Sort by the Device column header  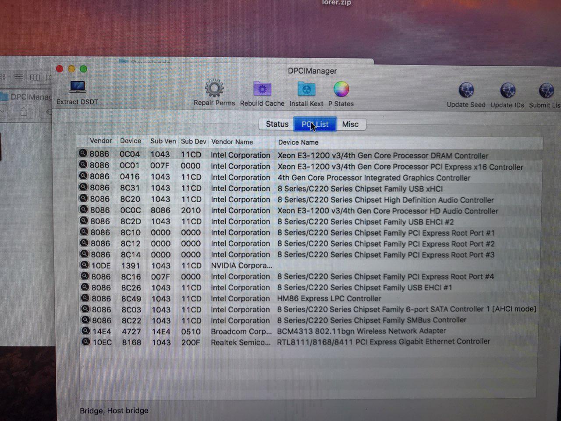click(x=131, y=141)
